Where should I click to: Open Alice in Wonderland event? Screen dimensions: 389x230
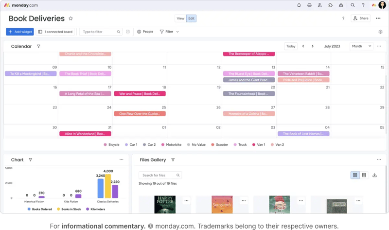85,134
